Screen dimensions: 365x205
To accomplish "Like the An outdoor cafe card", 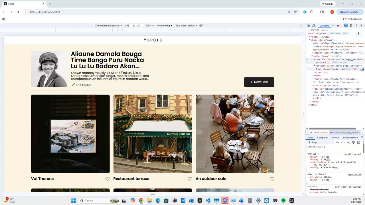I will 272,179.
